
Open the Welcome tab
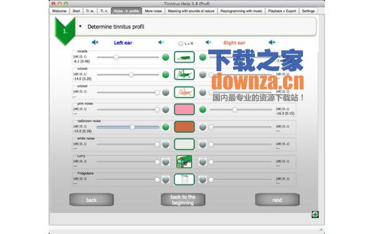pos(59,11)
